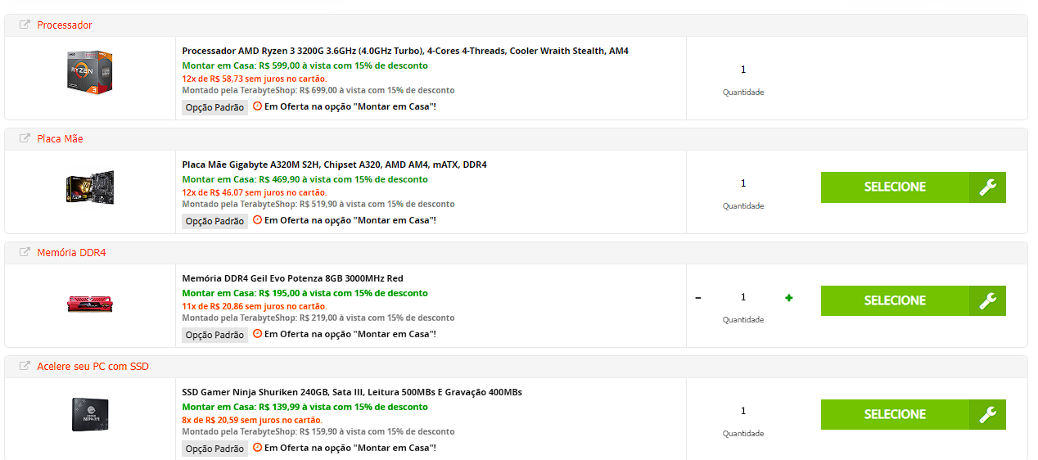Decrease memory quantity with minus sign

click(698, 298)
